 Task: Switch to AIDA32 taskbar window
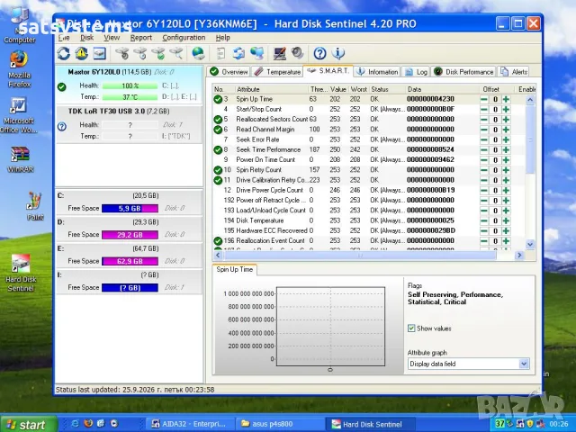point(190,424)
